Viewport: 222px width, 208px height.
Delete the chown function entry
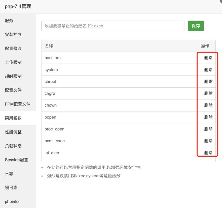point(208,105)
